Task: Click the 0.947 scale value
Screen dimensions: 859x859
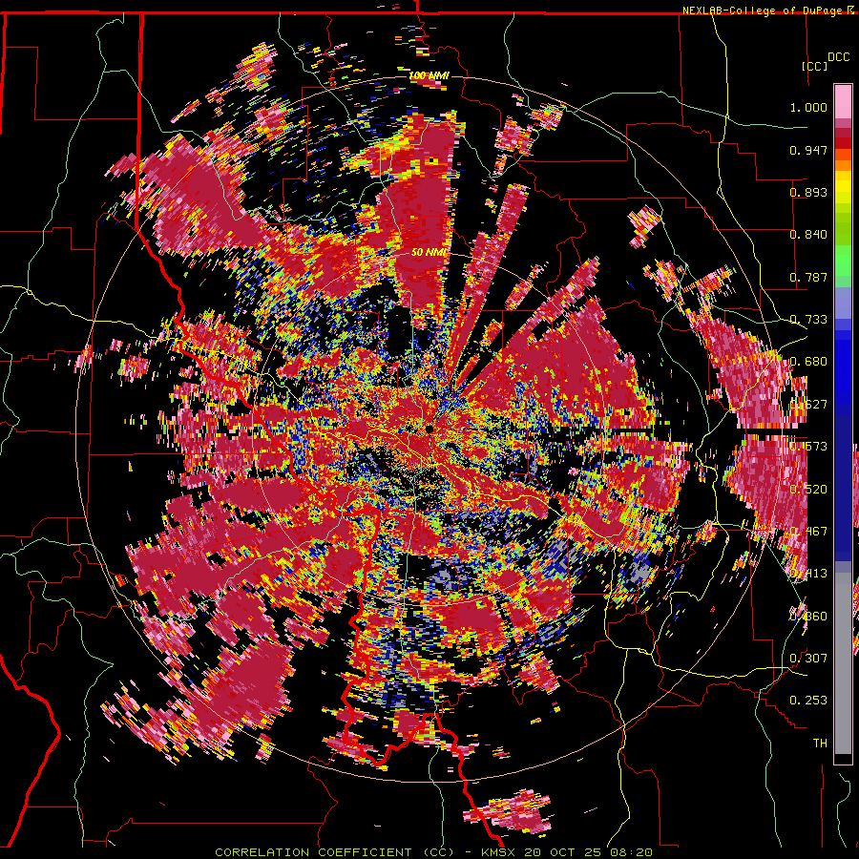Action: (808, 150)
